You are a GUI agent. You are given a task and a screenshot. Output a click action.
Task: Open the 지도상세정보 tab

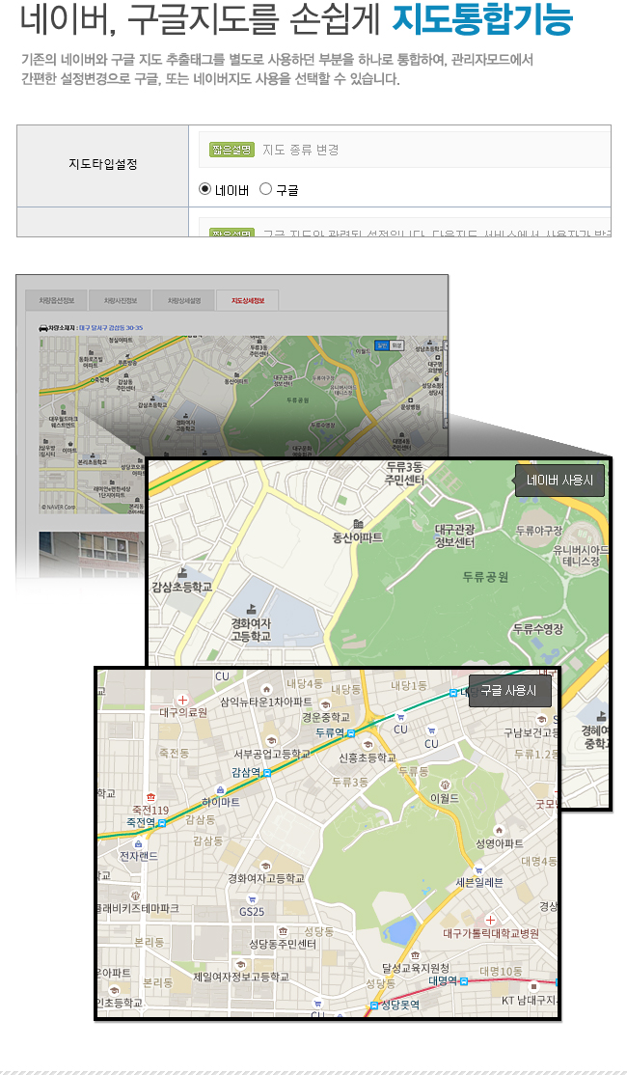(247, 300)
